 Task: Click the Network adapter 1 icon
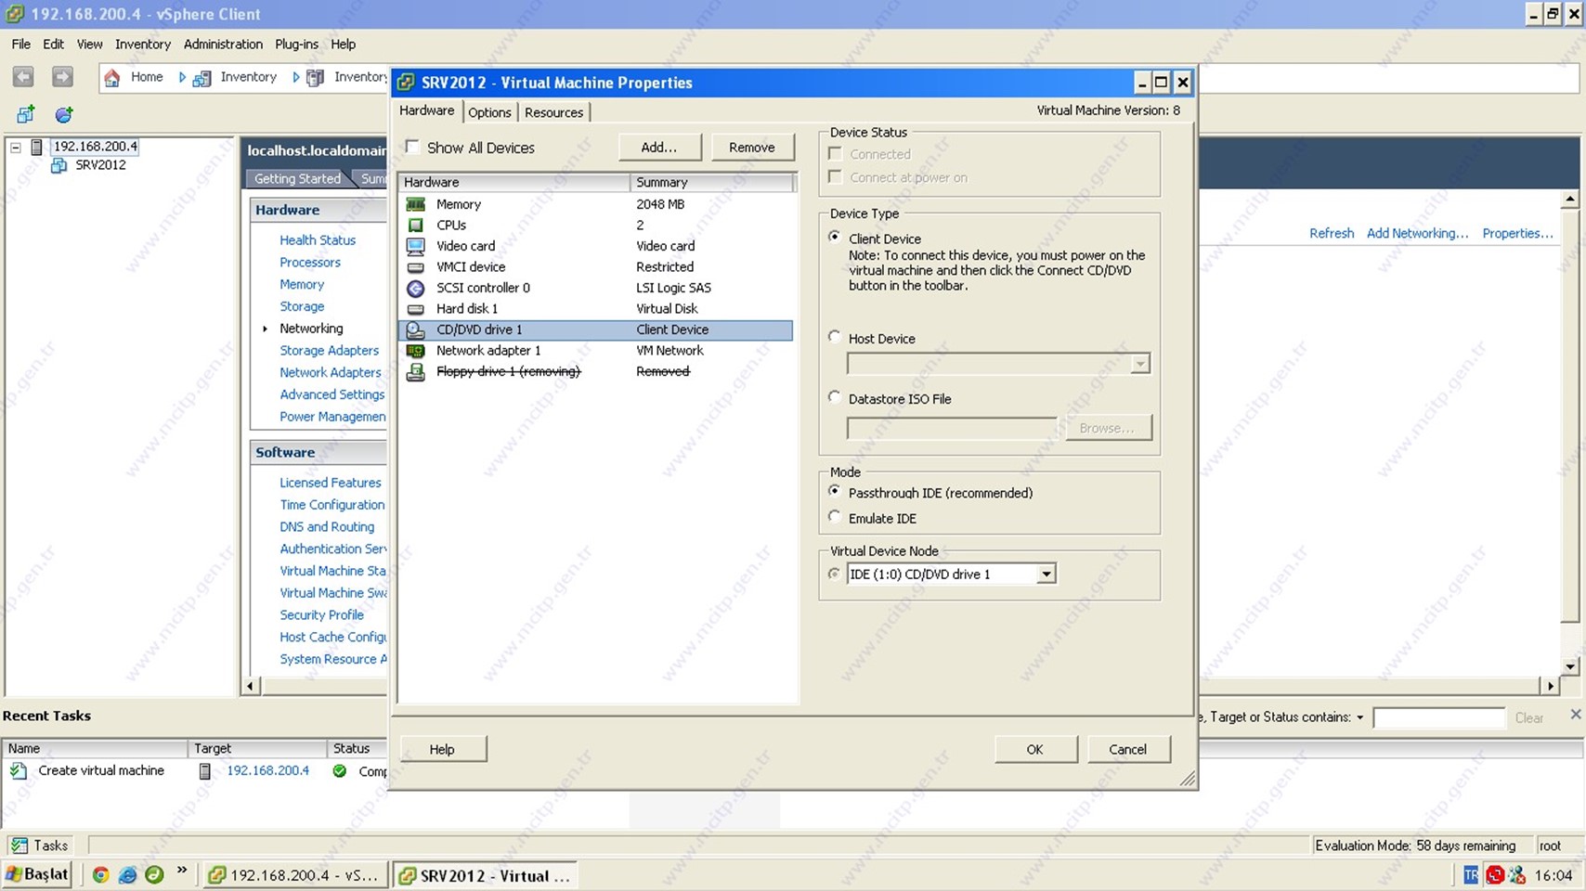click(x=416, y=351)
